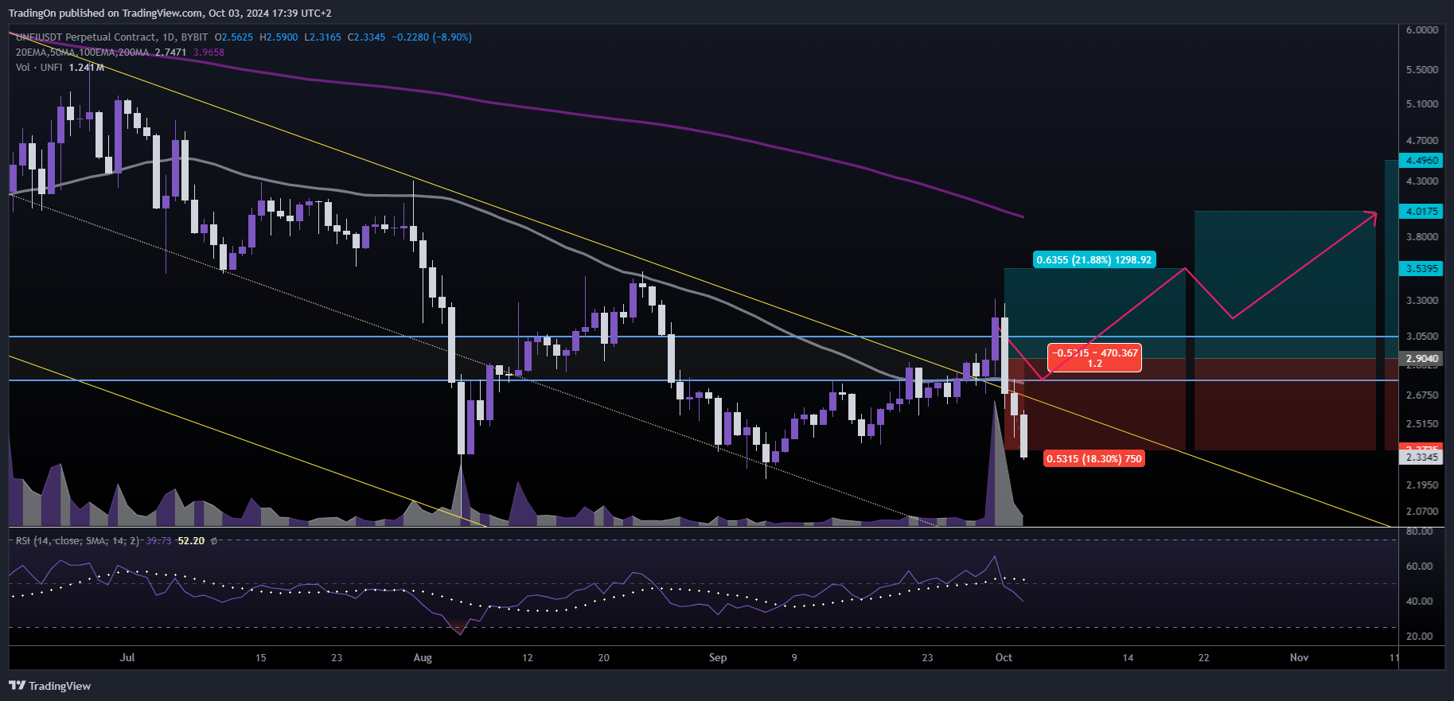Click the change value −0.2280 (−8.90%)
This screenshot has height=701, width=1454.
coord(431,37)
